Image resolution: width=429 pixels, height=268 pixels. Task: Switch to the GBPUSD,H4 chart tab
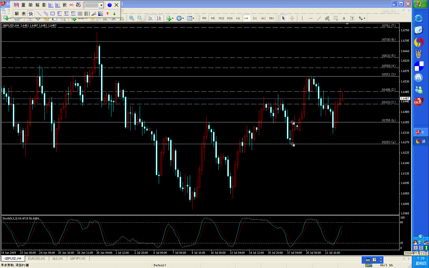(13, 258)
